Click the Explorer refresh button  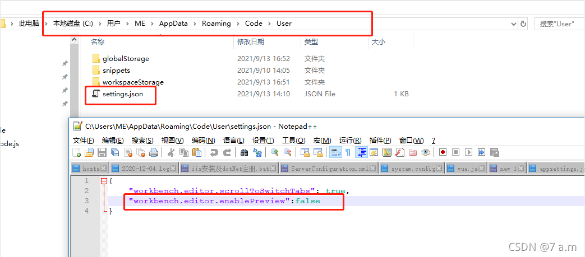tap(523, 24)
